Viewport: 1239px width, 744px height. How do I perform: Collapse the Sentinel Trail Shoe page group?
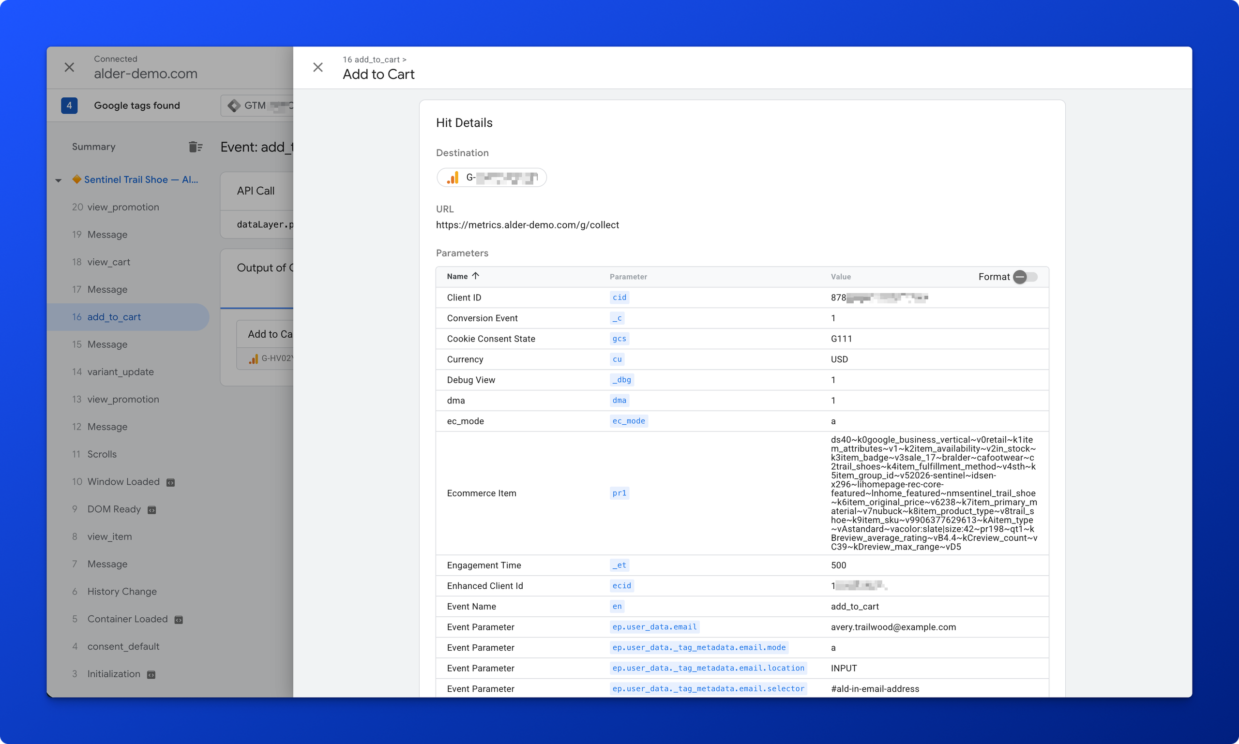(58, 180)
